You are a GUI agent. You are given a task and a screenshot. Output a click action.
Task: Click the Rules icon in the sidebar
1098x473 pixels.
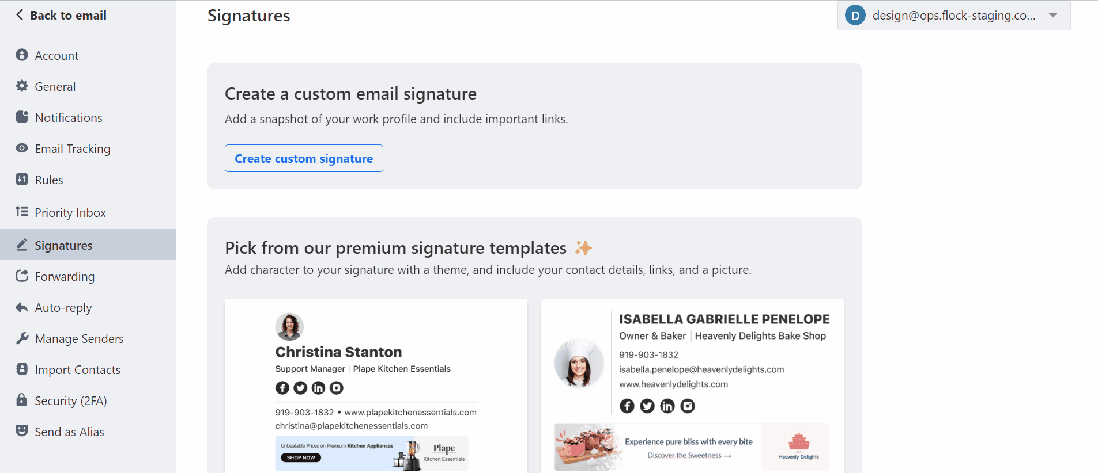(x=21, y=180)
